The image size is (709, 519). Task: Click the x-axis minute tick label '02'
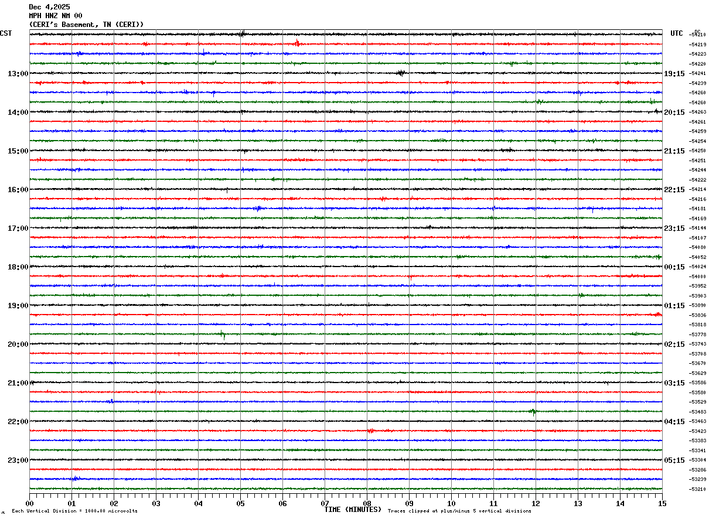[x=114, y=503]
